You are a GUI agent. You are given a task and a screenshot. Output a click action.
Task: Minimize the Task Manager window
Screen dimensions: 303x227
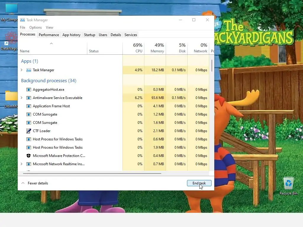pos(180,20)
